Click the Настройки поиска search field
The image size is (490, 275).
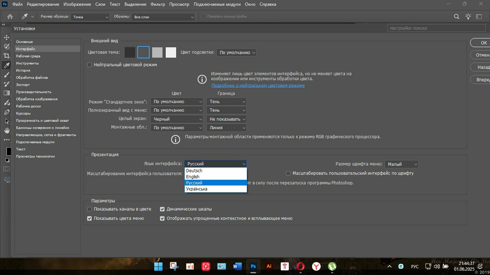436,28
